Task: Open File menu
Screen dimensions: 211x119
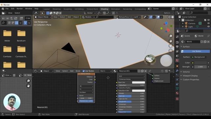Action: pos(7,9)
